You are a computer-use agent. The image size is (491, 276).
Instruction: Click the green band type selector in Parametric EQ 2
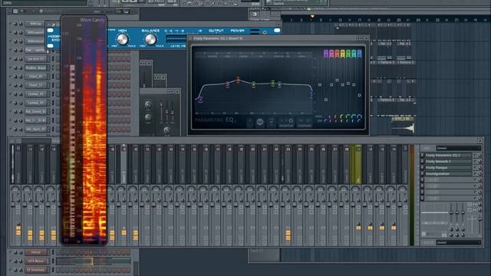[x=348, y=54]
